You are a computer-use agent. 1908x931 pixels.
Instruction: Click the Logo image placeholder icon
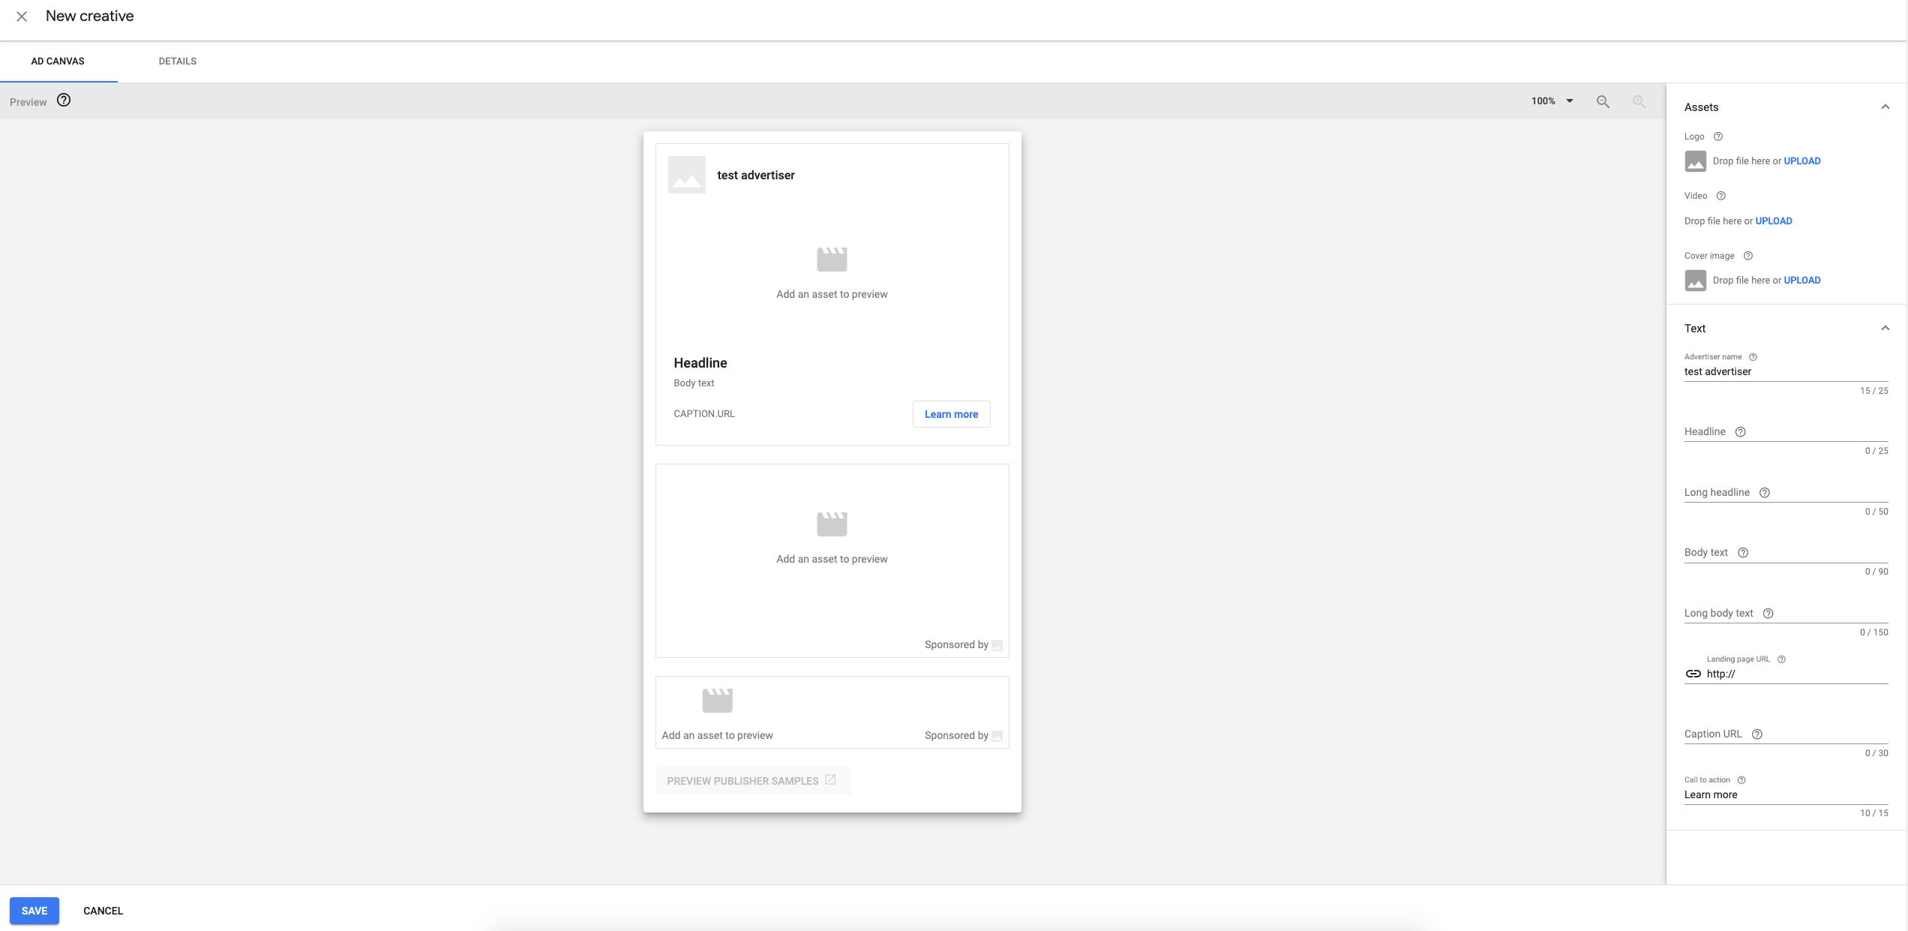click(x=1695, y=161)
